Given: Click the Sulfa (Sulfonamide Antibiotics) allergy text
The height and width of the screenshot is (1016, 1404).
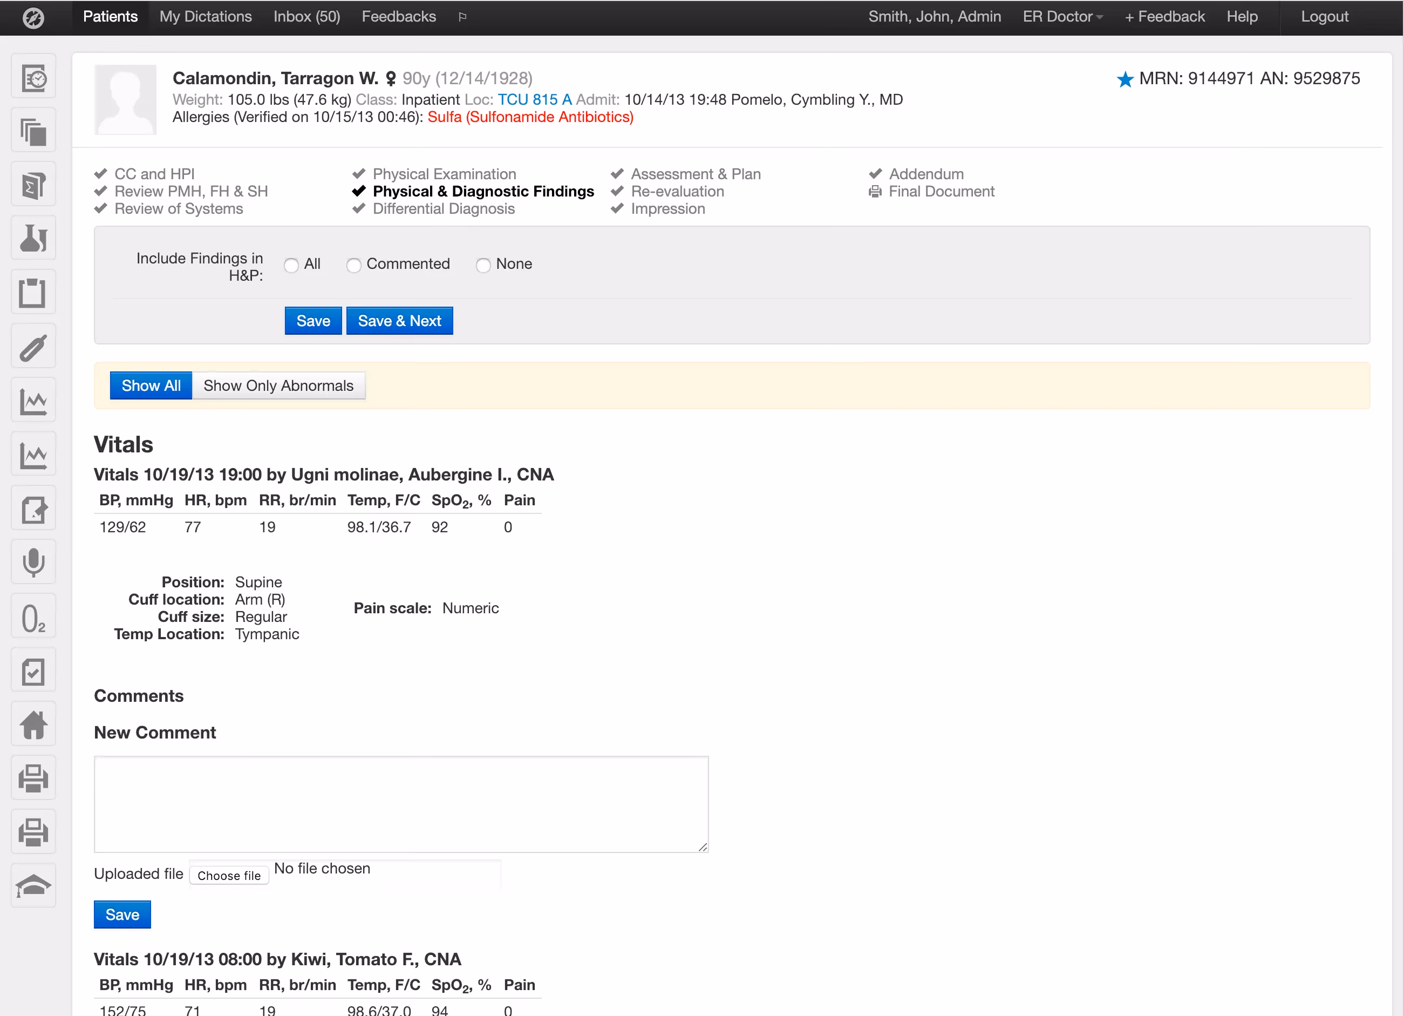Looking at the screenshot, I should [530, 117].
